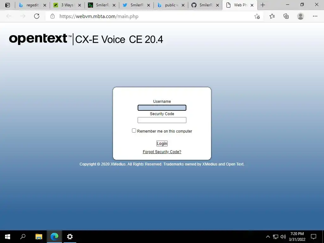
Task: Close the GitHub SmilerR tab
Action: [217, 5]
